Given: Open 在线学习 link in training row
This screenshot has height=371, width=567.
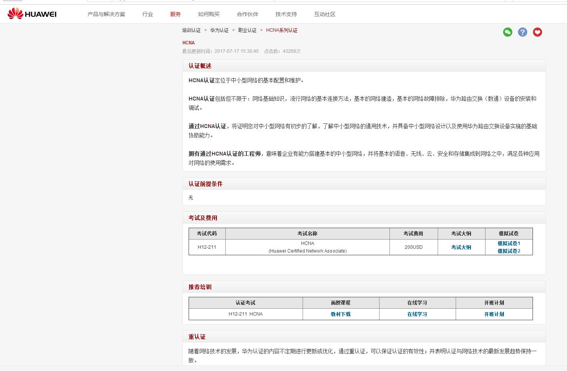Looking at the screenshot, I should pyautogui.click(x=417, y=314).
